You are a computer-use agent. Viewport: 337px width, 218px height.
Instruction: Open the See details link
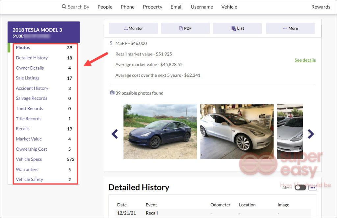click(305, 60)
